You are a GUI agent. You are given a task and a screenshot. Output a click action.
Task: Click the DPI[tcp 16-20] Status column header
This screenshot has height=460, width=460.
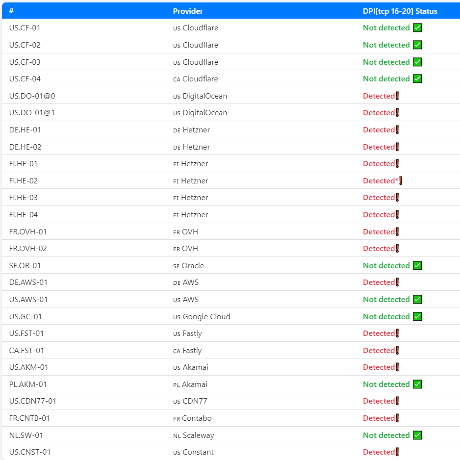(x=400, y=11)
